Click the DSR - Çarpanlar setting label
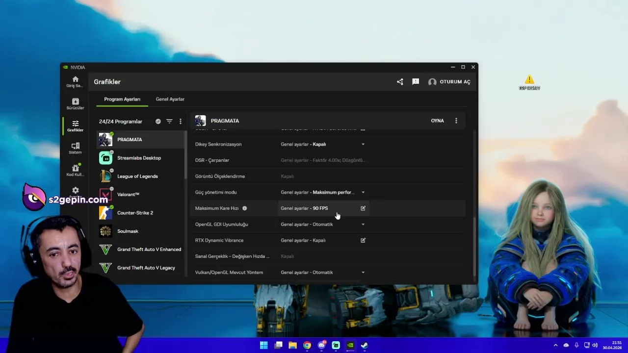 pyautogui.click(x=212, y=160)
